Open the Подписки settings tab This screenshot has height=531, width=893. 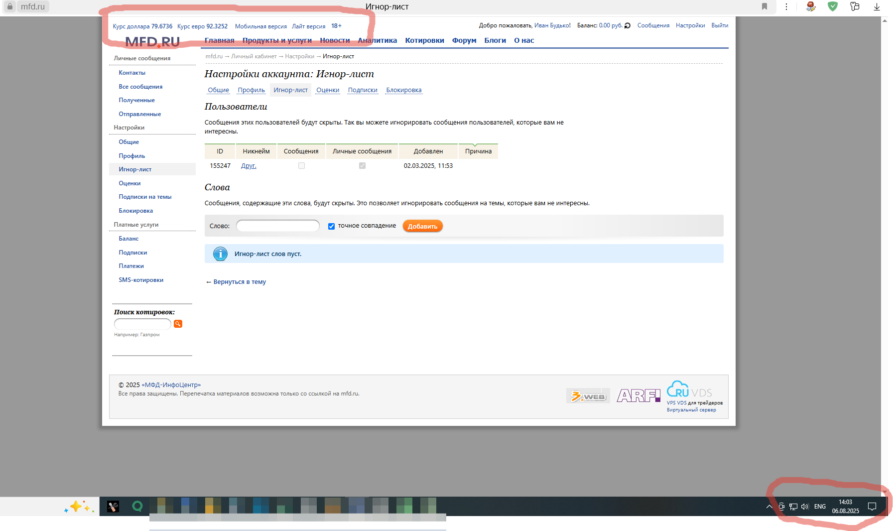363,90
